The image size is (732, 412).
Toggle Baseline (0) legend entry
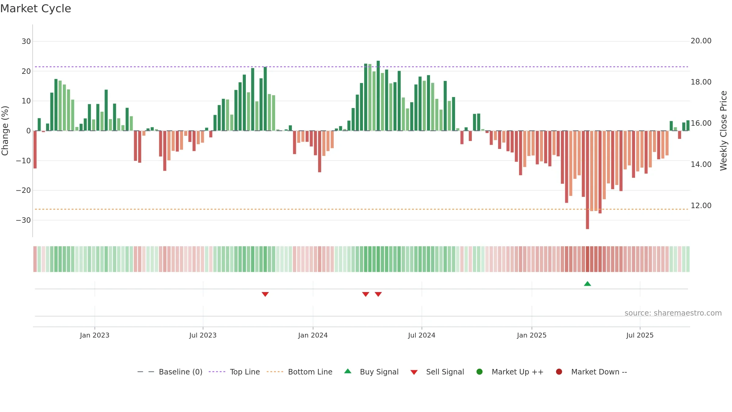(x=170, y=372)
